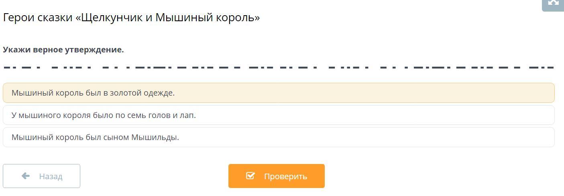Pick answer saying king was Мышильда's son
This screenshot has width=564, height=196.
coord(279,137)
